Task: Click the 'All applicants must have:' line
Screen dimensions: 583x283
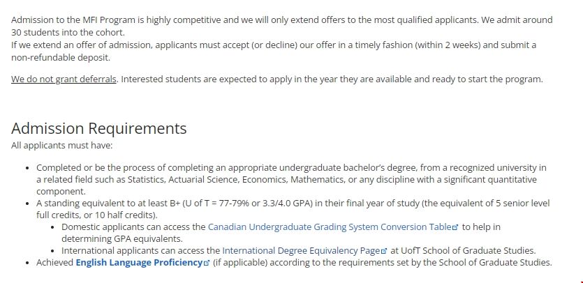Action: click(61, 146)
